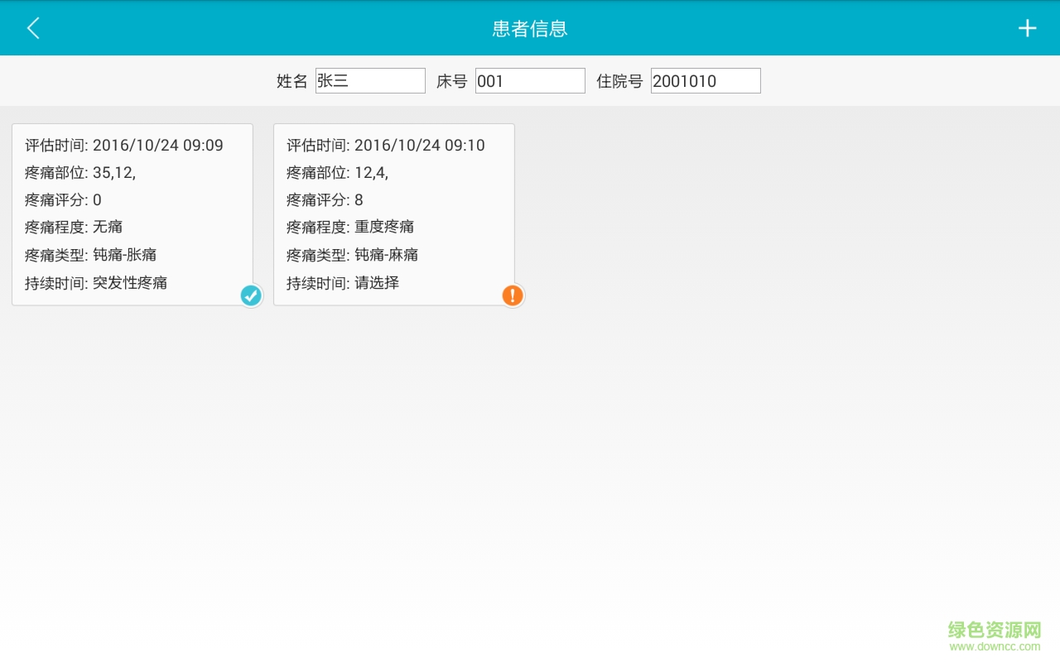The image size is (1060, 662).
Task: Click the orange warning icon on the 09:10 card
Action: pos(513,295)
